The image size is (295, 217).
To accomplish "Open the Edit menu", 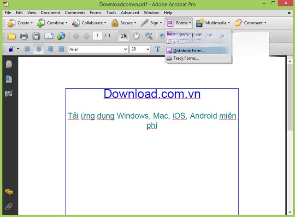I will (x=19, y=12).
